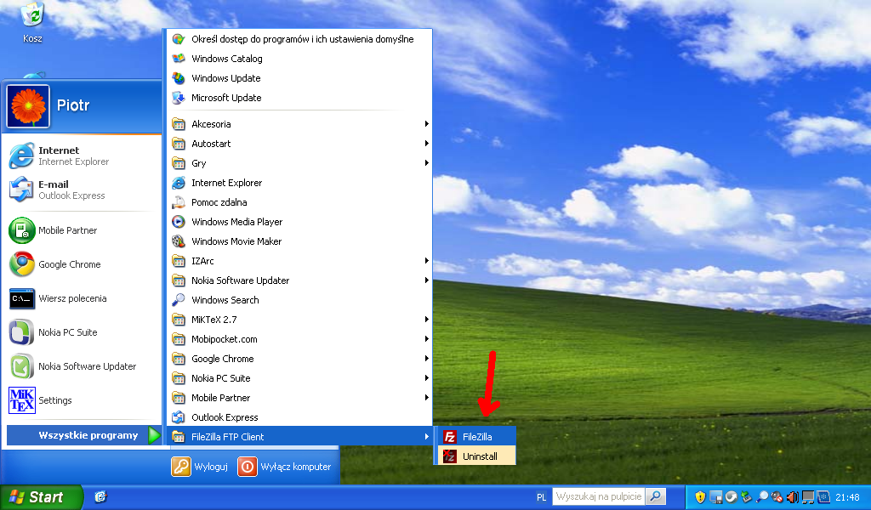Launch Mobile Partner from recent programs list
The image size is (871, 510).
[82, 230]
